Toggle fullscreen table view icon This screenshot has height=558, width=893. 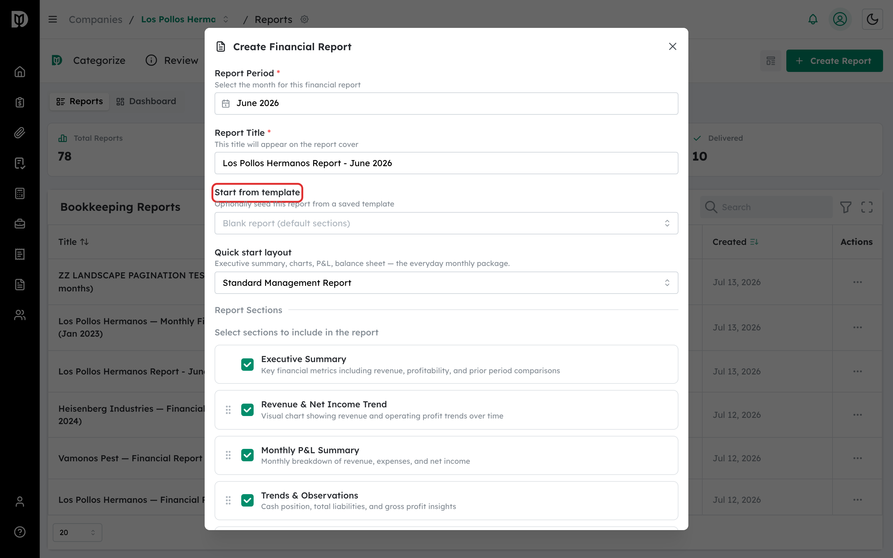867,207
